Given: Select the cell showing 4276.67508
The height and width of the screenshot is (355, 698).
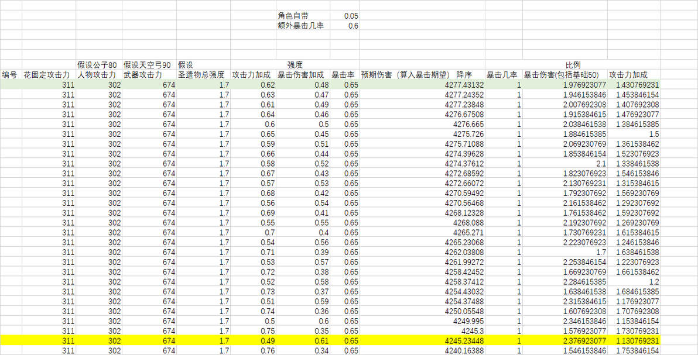Looking at the screenshot, I should (422, 114).
